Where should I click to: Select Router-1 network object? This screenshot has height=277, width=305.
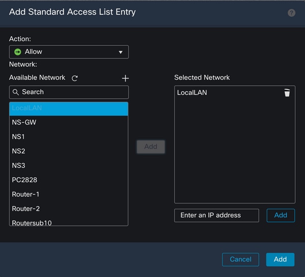coord(69,194)
